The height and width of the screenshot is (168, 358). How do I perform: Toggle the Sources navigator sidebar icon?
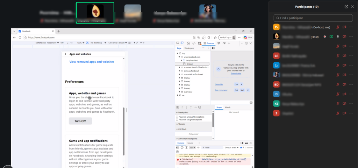click(213, 48)
